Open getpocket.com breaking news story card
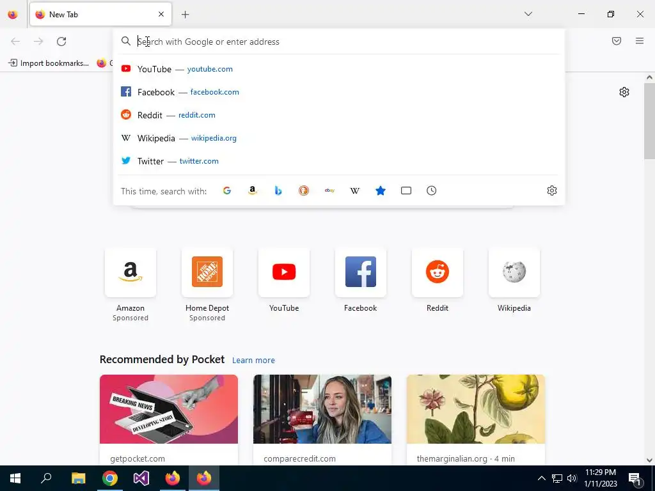Screen dimensions: 655x491 click(169, 419)
